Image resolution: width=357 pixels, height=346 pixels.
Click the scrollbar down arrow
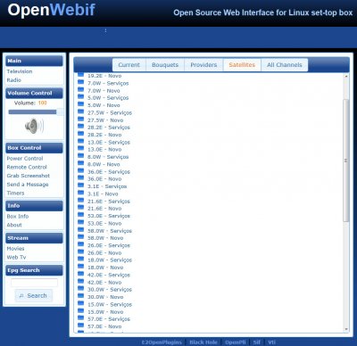(x=346, y=329)
